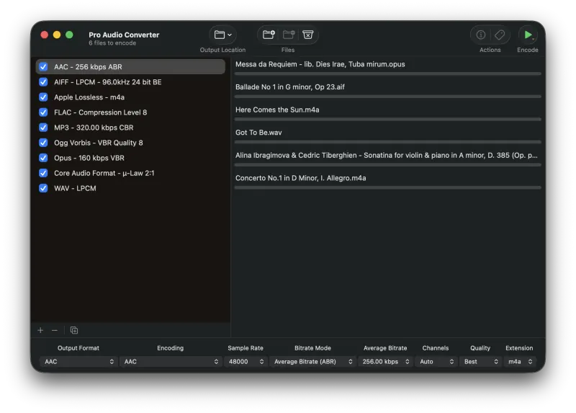Open the Average Bitrate 256.00 kbps dropdown
This screenshot has height=413, width=576.
[x=385, y=362]
